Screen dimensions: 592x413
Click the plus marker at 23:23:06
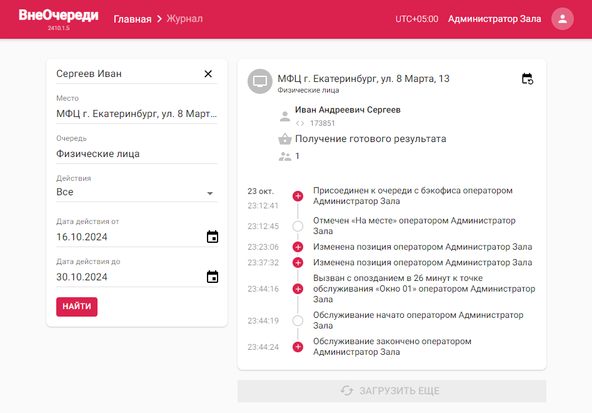(298, 247)
